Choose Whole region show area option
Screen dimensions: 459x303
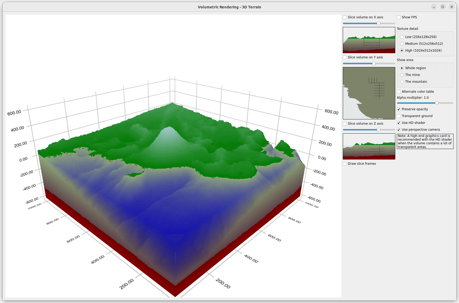pos(402,68)
